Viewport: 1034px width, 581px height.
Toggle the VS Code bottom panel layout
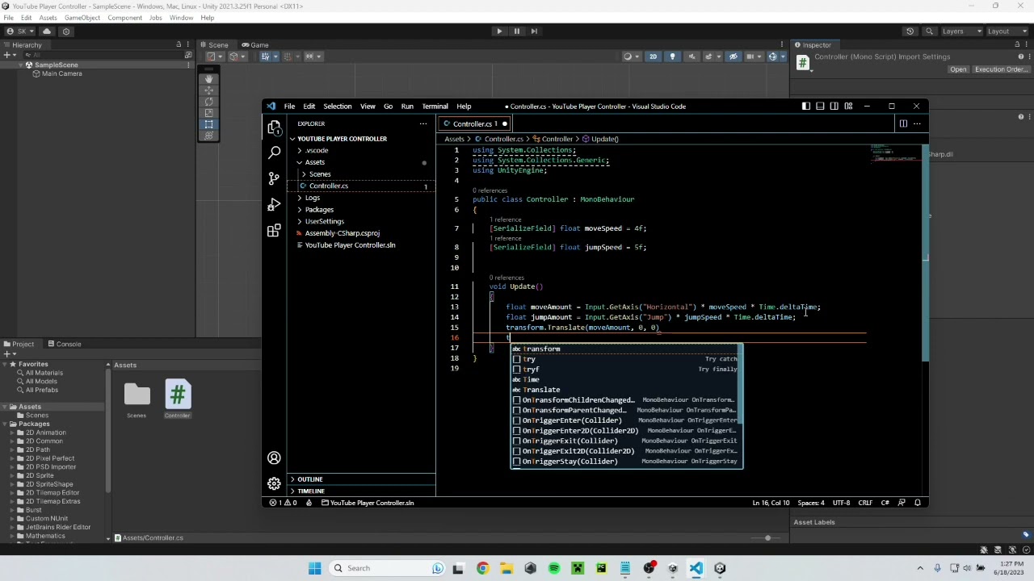click(x=820, y=107)
